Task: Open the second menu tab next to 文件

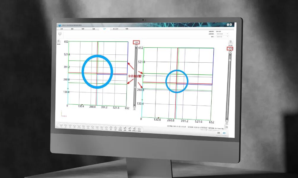Action: point(72,29)
